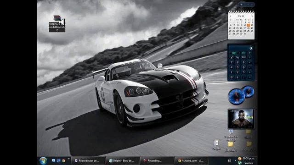294x165 pixels.
Task: Launch Chrome from the quick launch bar
Action: (63, 160)
